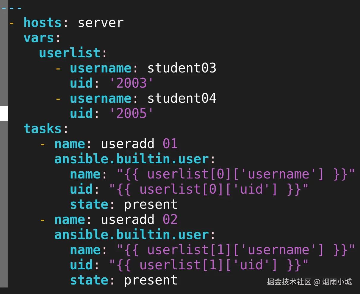The height and width of the screenshot is (294, 360).
Task: Click the userlist[0]['username'] template expression
Action: (x=236, y=174)
